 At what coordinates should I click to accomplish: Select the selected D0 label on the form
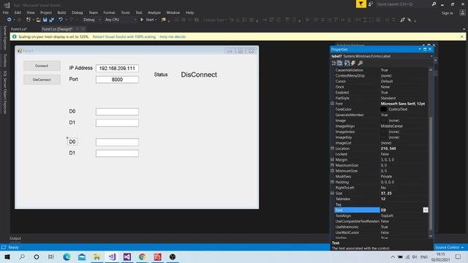tap(72, 142)
